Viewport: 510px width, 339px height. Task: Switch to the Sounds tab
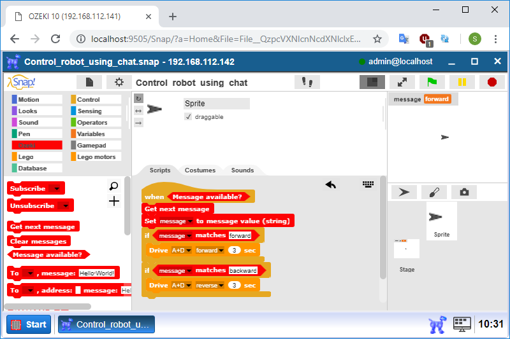pyautogui.click(x=242, y=170)
